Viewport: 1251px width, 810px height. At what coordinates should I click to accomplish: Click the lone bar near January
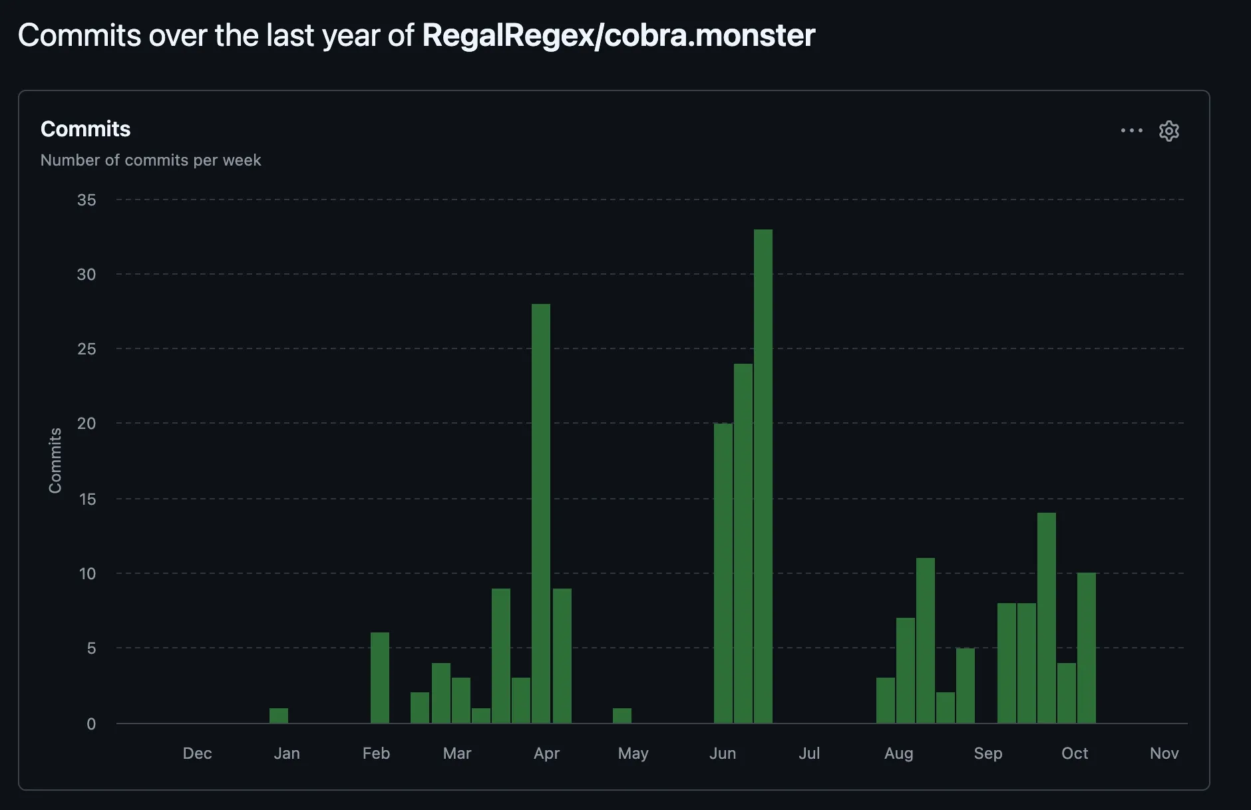pos(279,716)
